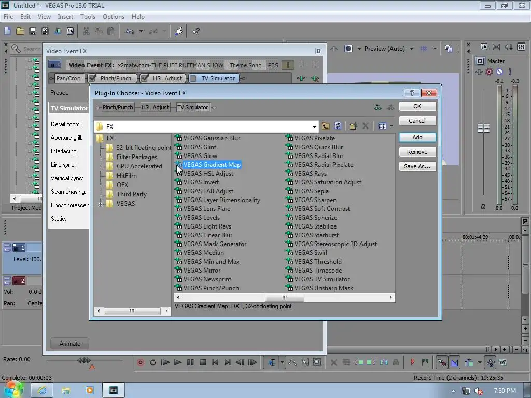Click the What's This help icon

pos(195,32)
